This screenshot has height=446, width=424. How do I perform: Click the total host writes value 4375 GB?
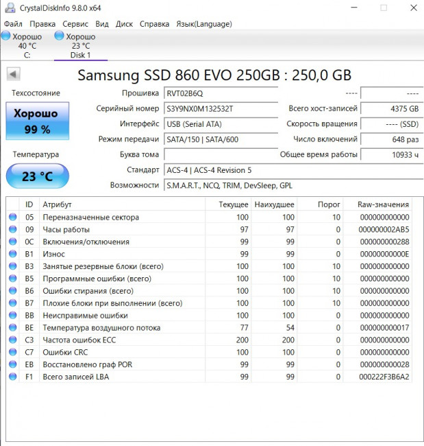(x=392, y=108)
